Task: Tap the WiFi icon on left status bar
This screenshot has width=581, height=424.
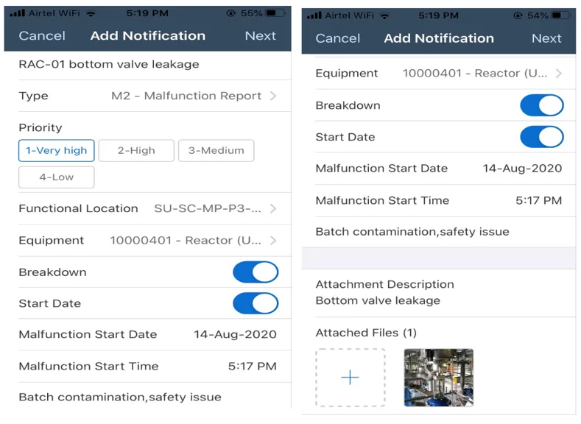Action: (x=91, y=14)
